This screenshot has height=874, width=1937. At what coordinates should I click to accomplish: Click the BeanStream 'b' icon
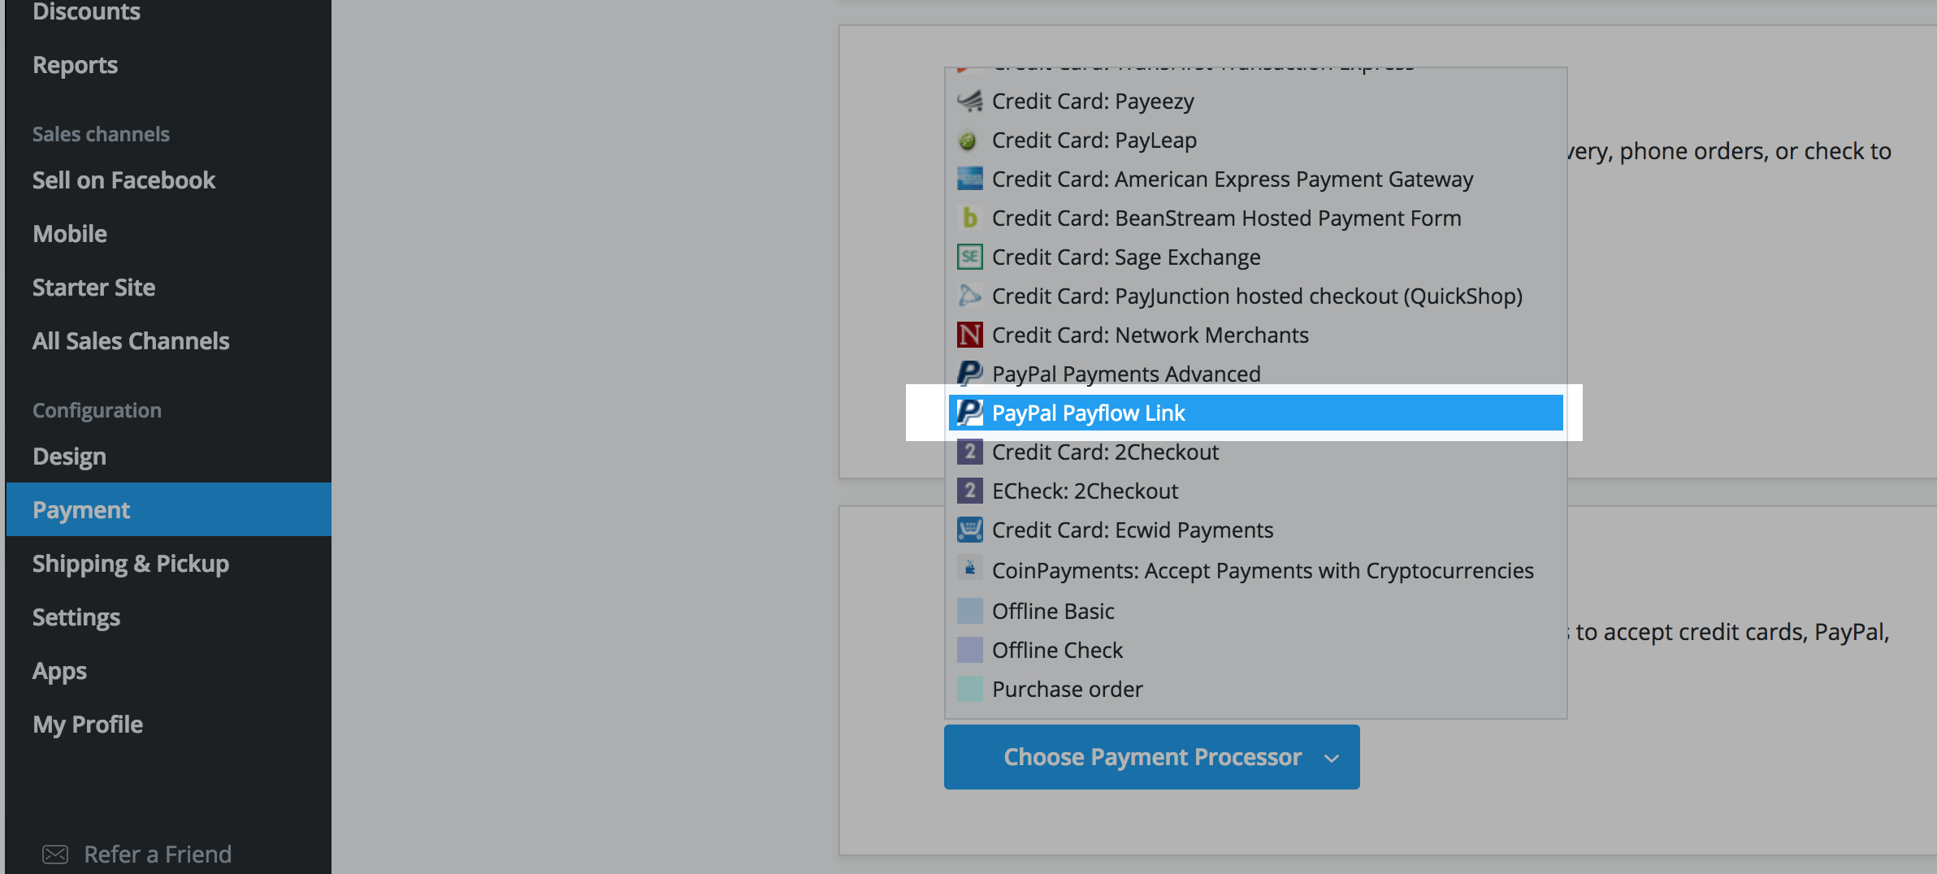(x=969, y=218)
